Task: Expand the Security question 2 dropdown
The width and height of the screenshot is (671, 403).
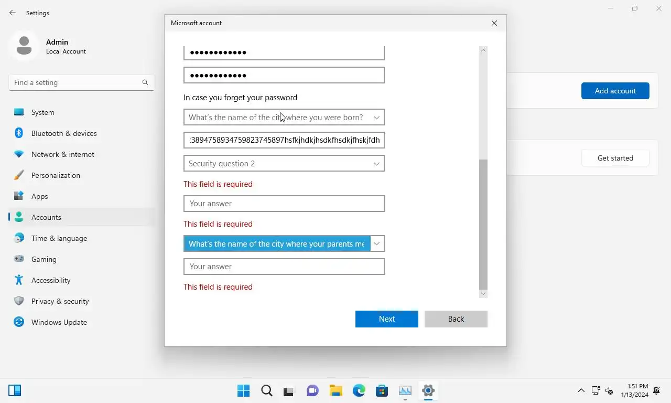Action: click(284, 163)
